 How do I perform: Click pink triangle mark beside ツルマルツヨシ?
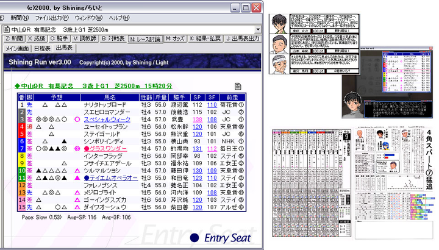coord(77,171)
